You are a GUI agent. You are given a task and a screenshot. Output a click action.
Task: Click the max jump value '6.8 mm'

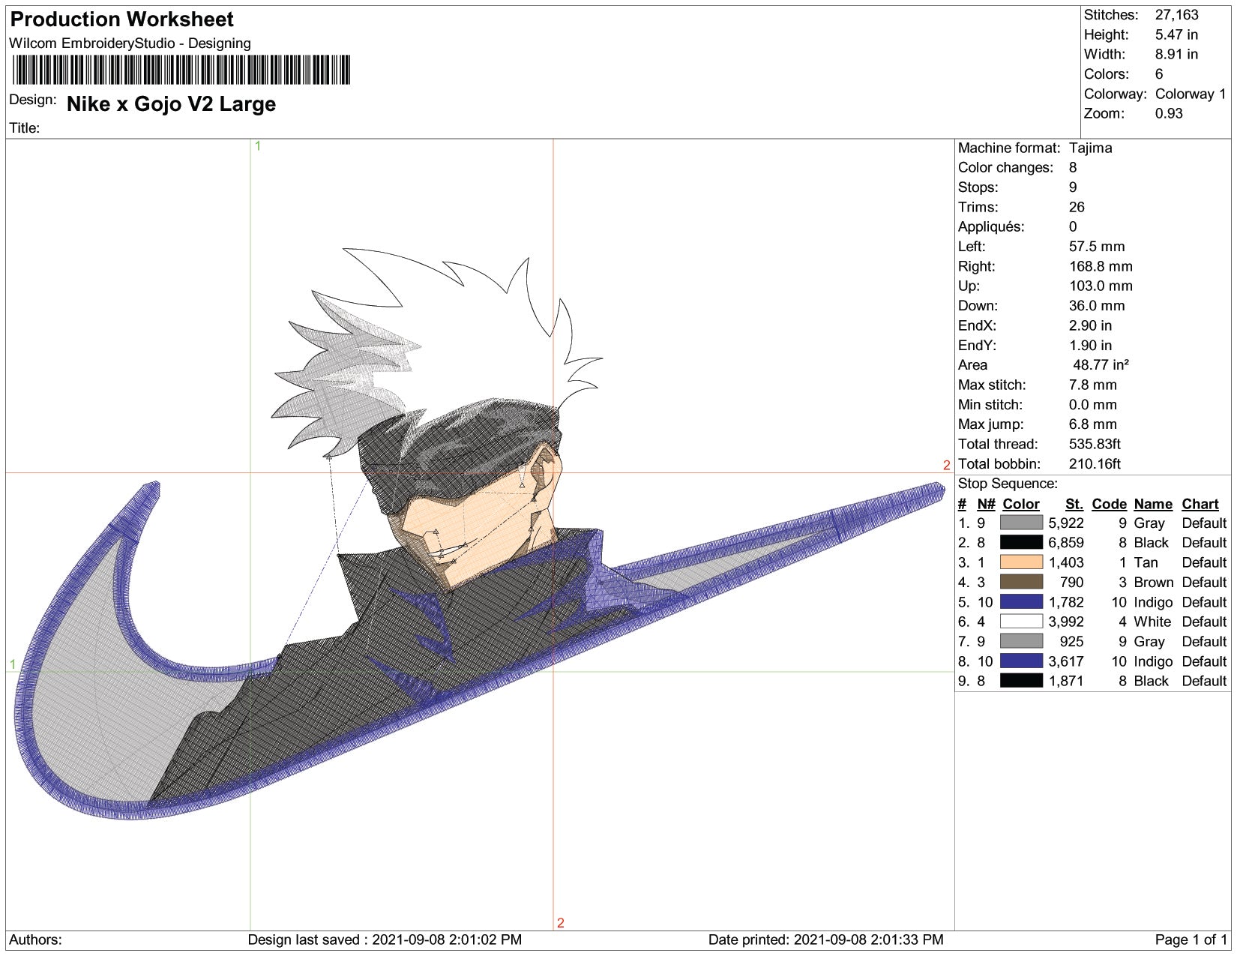pos(1093,424)
